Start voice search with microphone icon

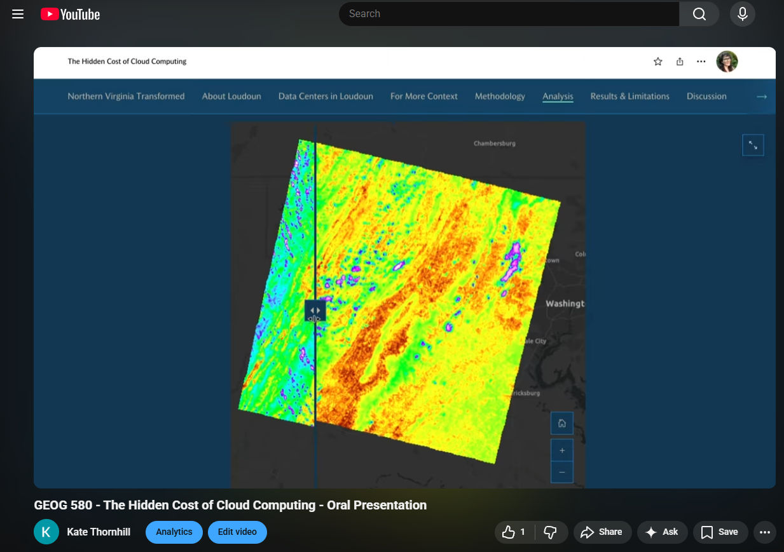click(742, 14)
